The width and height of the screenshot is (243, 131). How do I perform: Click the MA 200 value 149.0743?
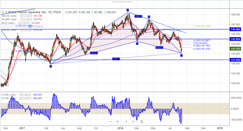point(38,19)
